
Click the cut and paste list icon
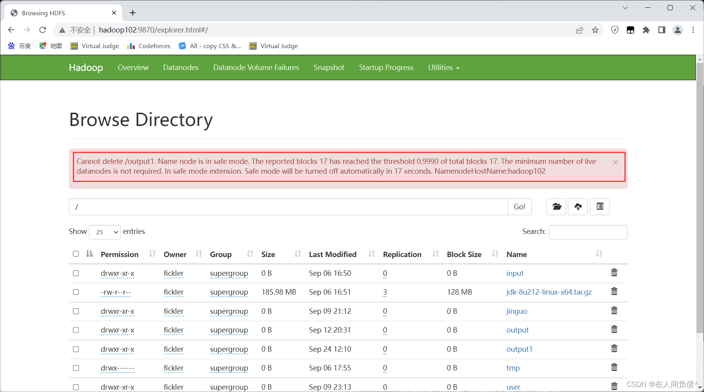(600, 207)
